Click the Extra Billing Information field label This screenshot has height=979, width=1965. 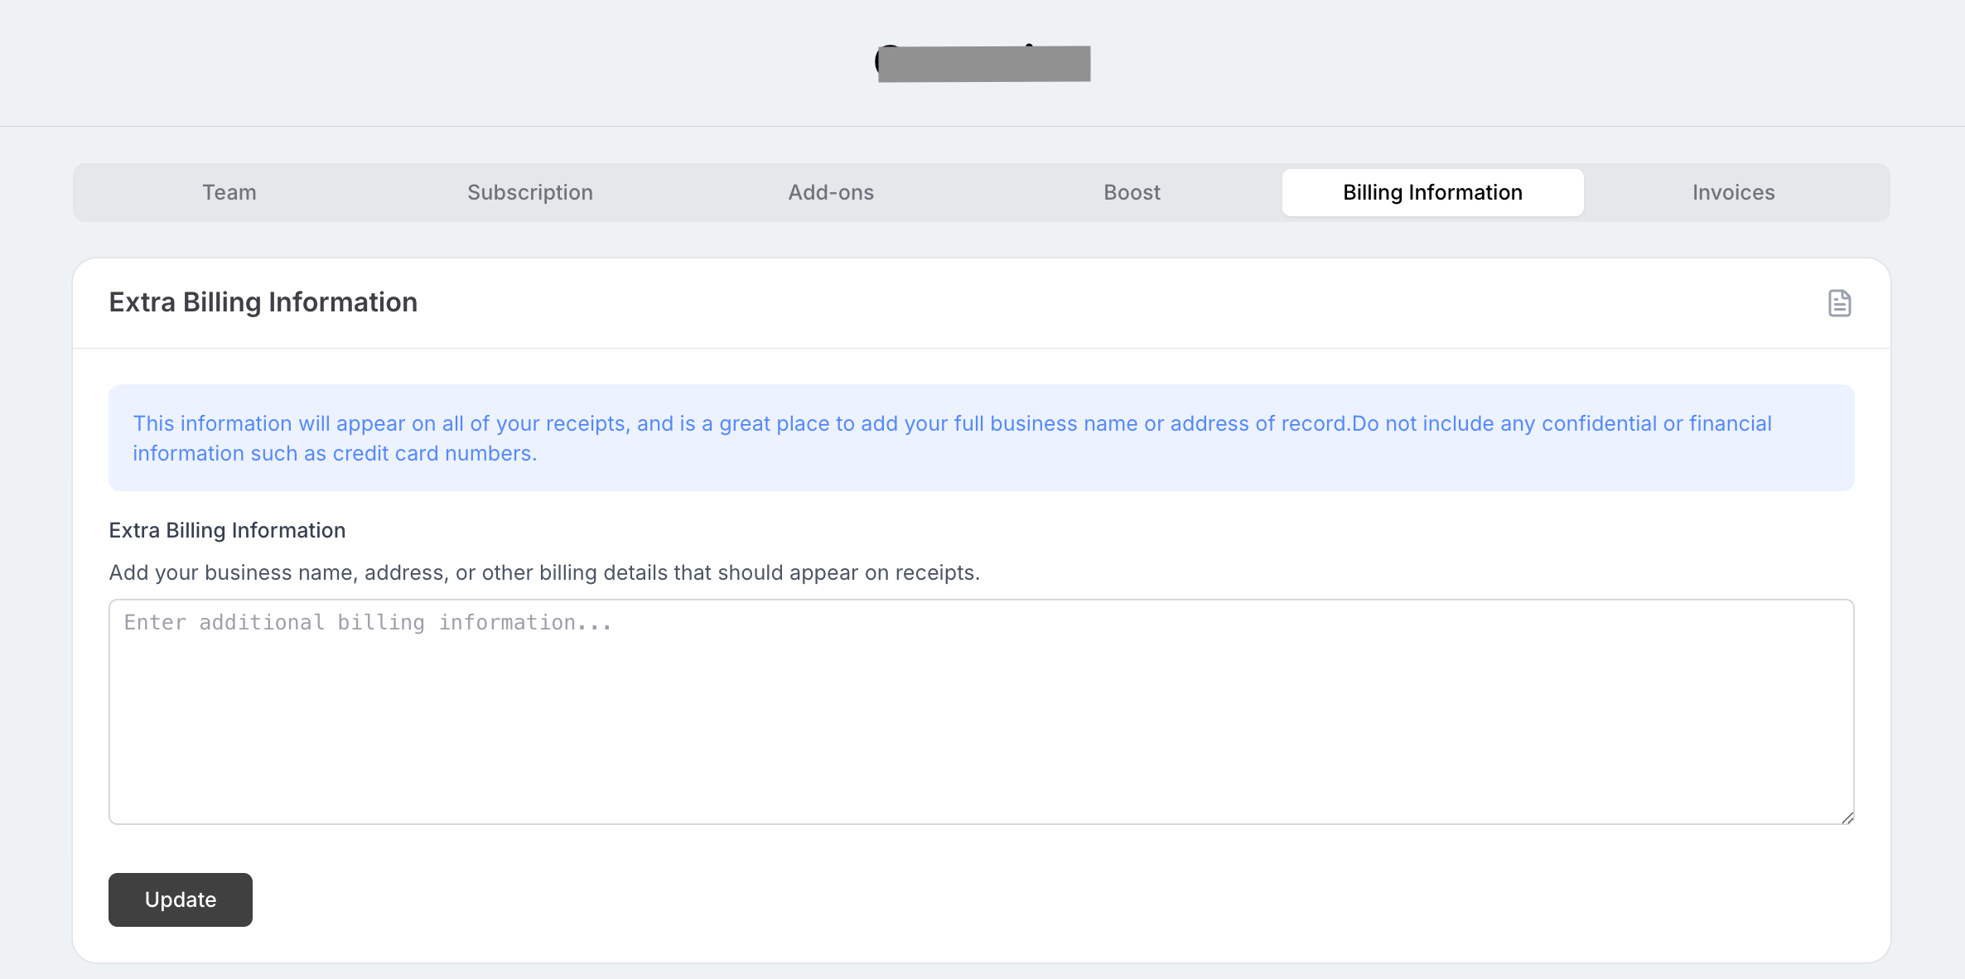(227, 530)
